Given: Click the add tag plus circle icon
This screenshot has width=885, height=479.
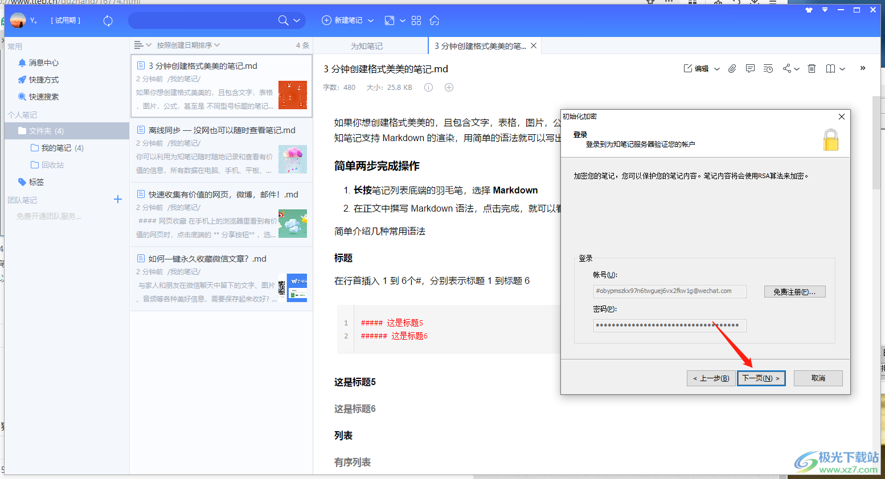Looking at the screenshot, I should pyautogui.click(x=449, y=88).
